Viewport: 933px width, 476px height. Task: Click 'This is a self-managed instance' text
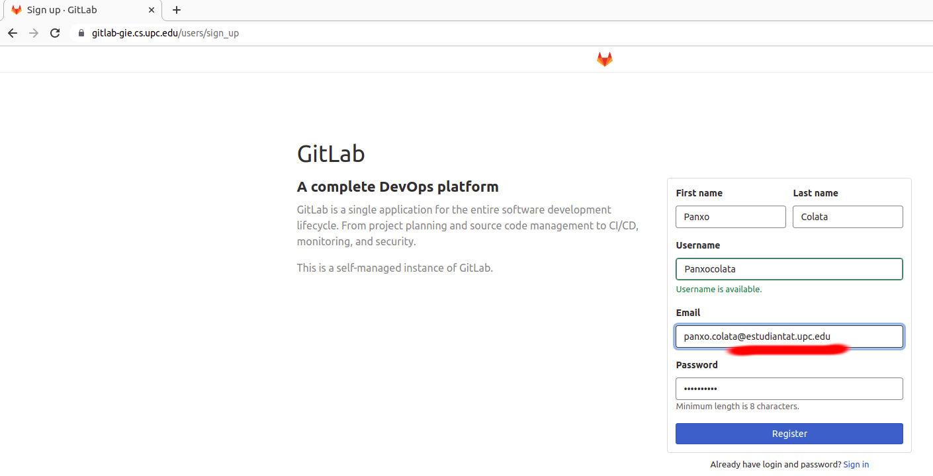click(395, 268)
